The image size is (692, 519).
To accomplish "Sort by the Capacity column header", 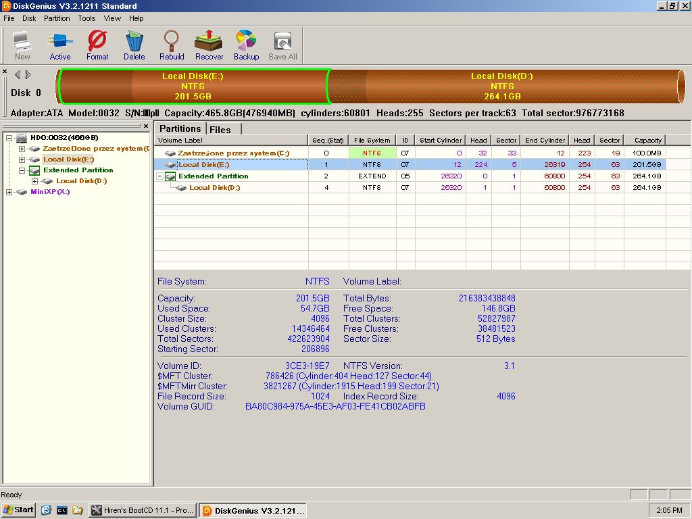I will pos(645,141).
